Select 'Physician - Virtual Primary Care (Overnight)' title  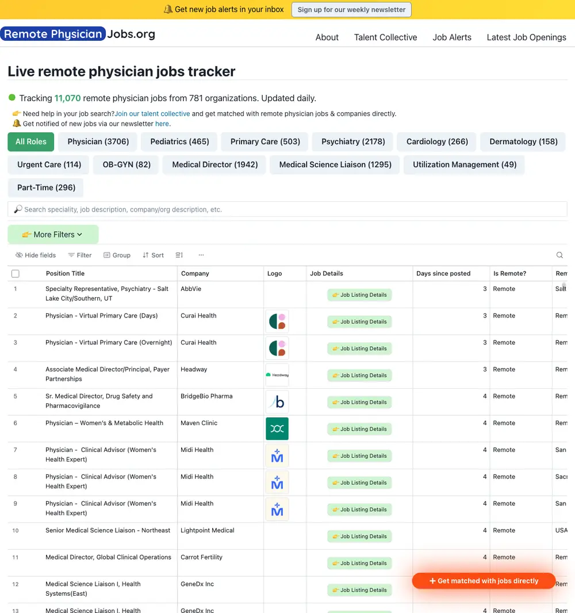109,343
